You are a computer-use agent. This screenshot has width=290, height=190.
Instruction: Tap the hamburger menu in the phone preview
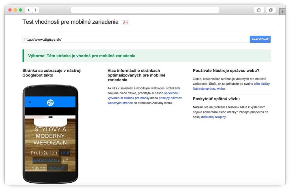[30, 102]
